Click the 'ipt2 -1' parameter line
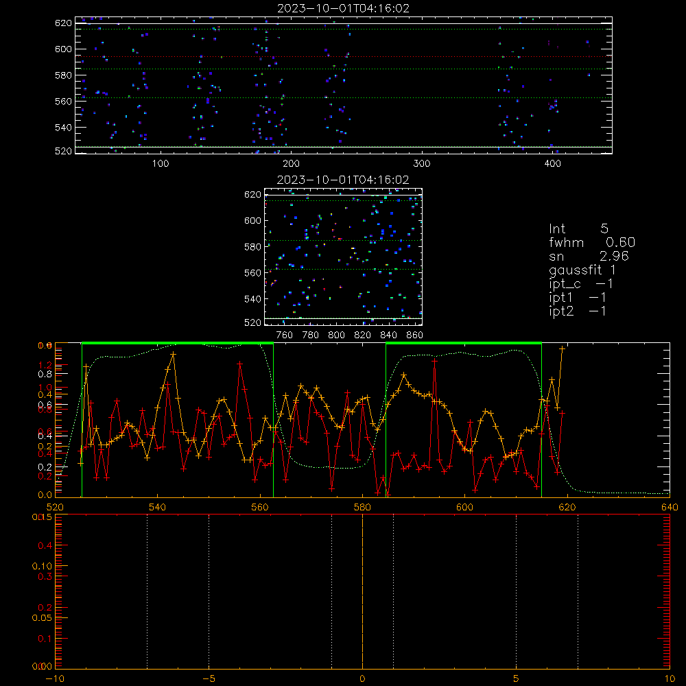Screen dimensions: 686x686 [578, 311]
